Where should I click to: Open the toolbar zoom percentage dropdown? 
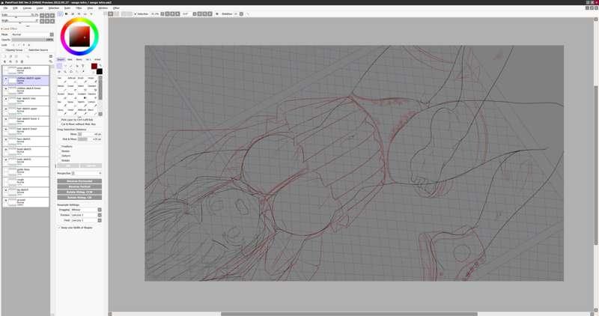point(162,13)
